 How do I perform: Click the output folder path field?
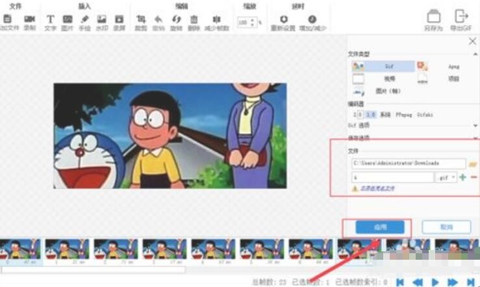tap(409, 164)
